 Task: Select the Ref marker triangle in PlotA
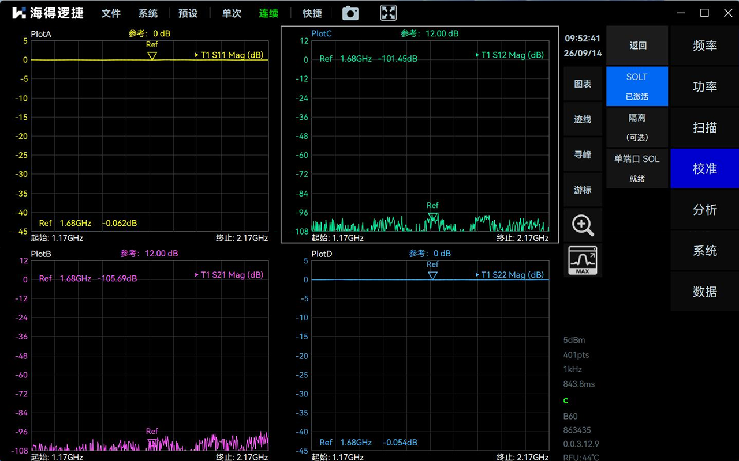[152, 56]
